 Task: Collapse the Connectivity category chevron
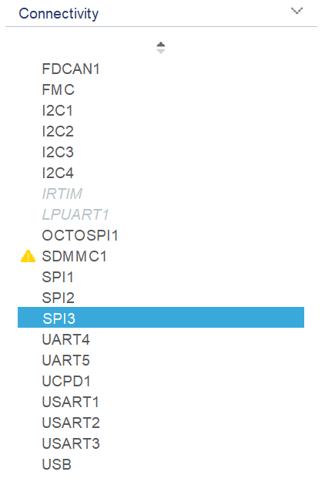297,11
